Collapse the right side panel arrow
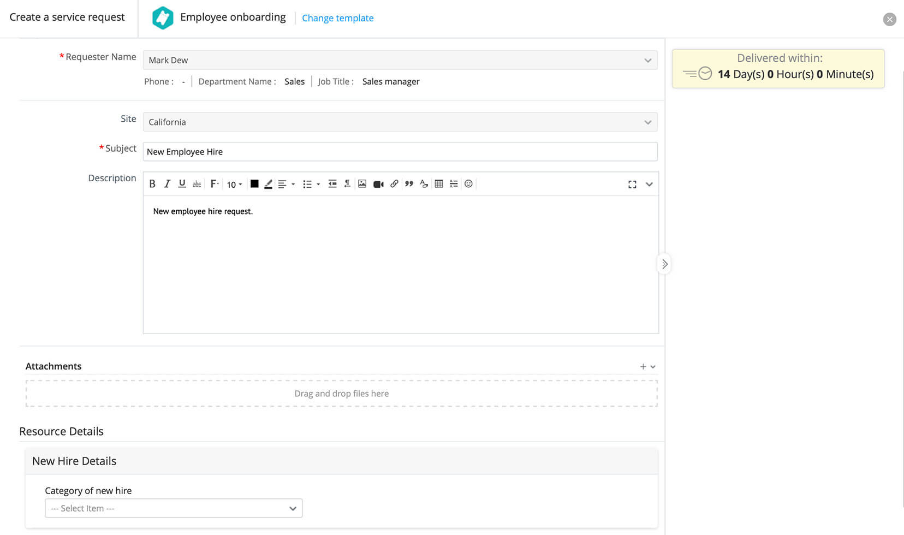The width and height of the screenshot is (904, 535). click(x=664, y=264)
